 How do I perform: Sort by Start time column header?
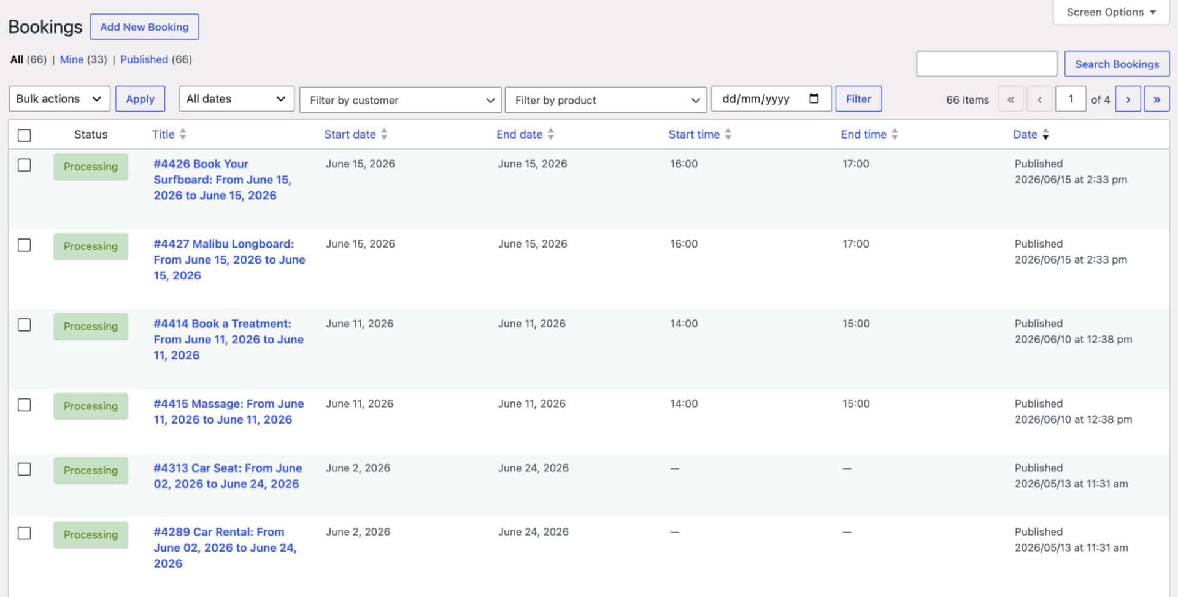[694, 134]
